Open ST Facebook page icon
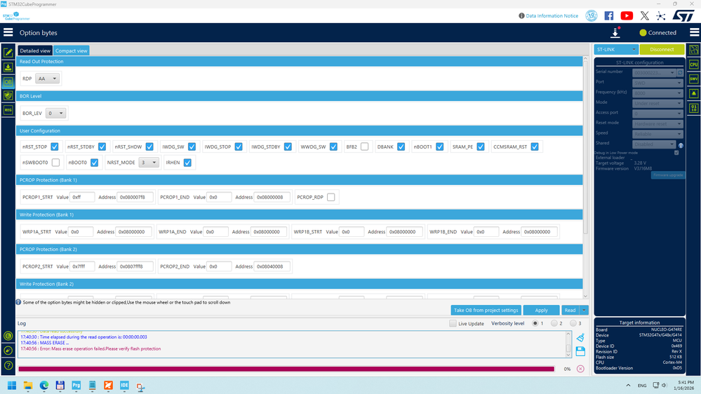This screenshot has height=394, width=701. (609, 15)
